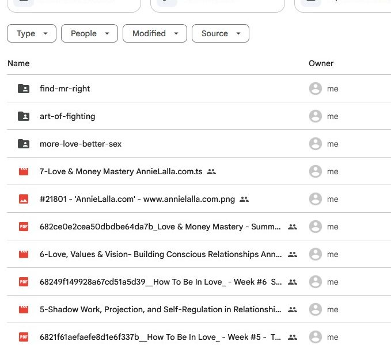The image size is (391, 345).
Task: Click owner avatar in #21801 AnnieLalla.com png row
Action: [x=316, y=199]
